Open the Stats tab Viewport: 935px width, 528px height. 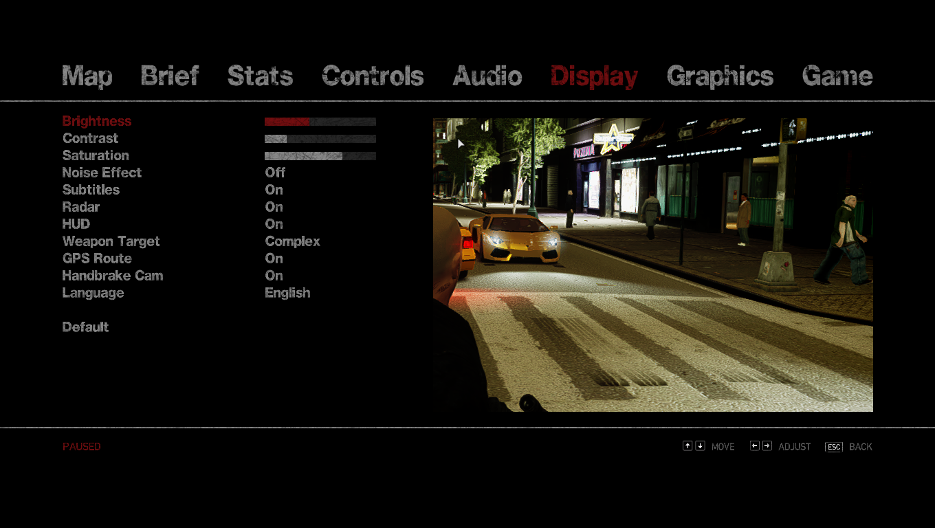click(x=261, y=76)
